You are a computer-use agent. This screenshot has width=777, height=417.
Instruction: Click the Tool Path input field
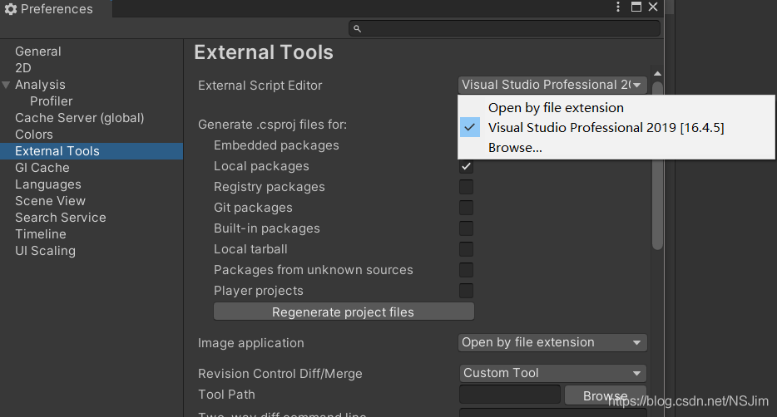[x=510, y=395]
